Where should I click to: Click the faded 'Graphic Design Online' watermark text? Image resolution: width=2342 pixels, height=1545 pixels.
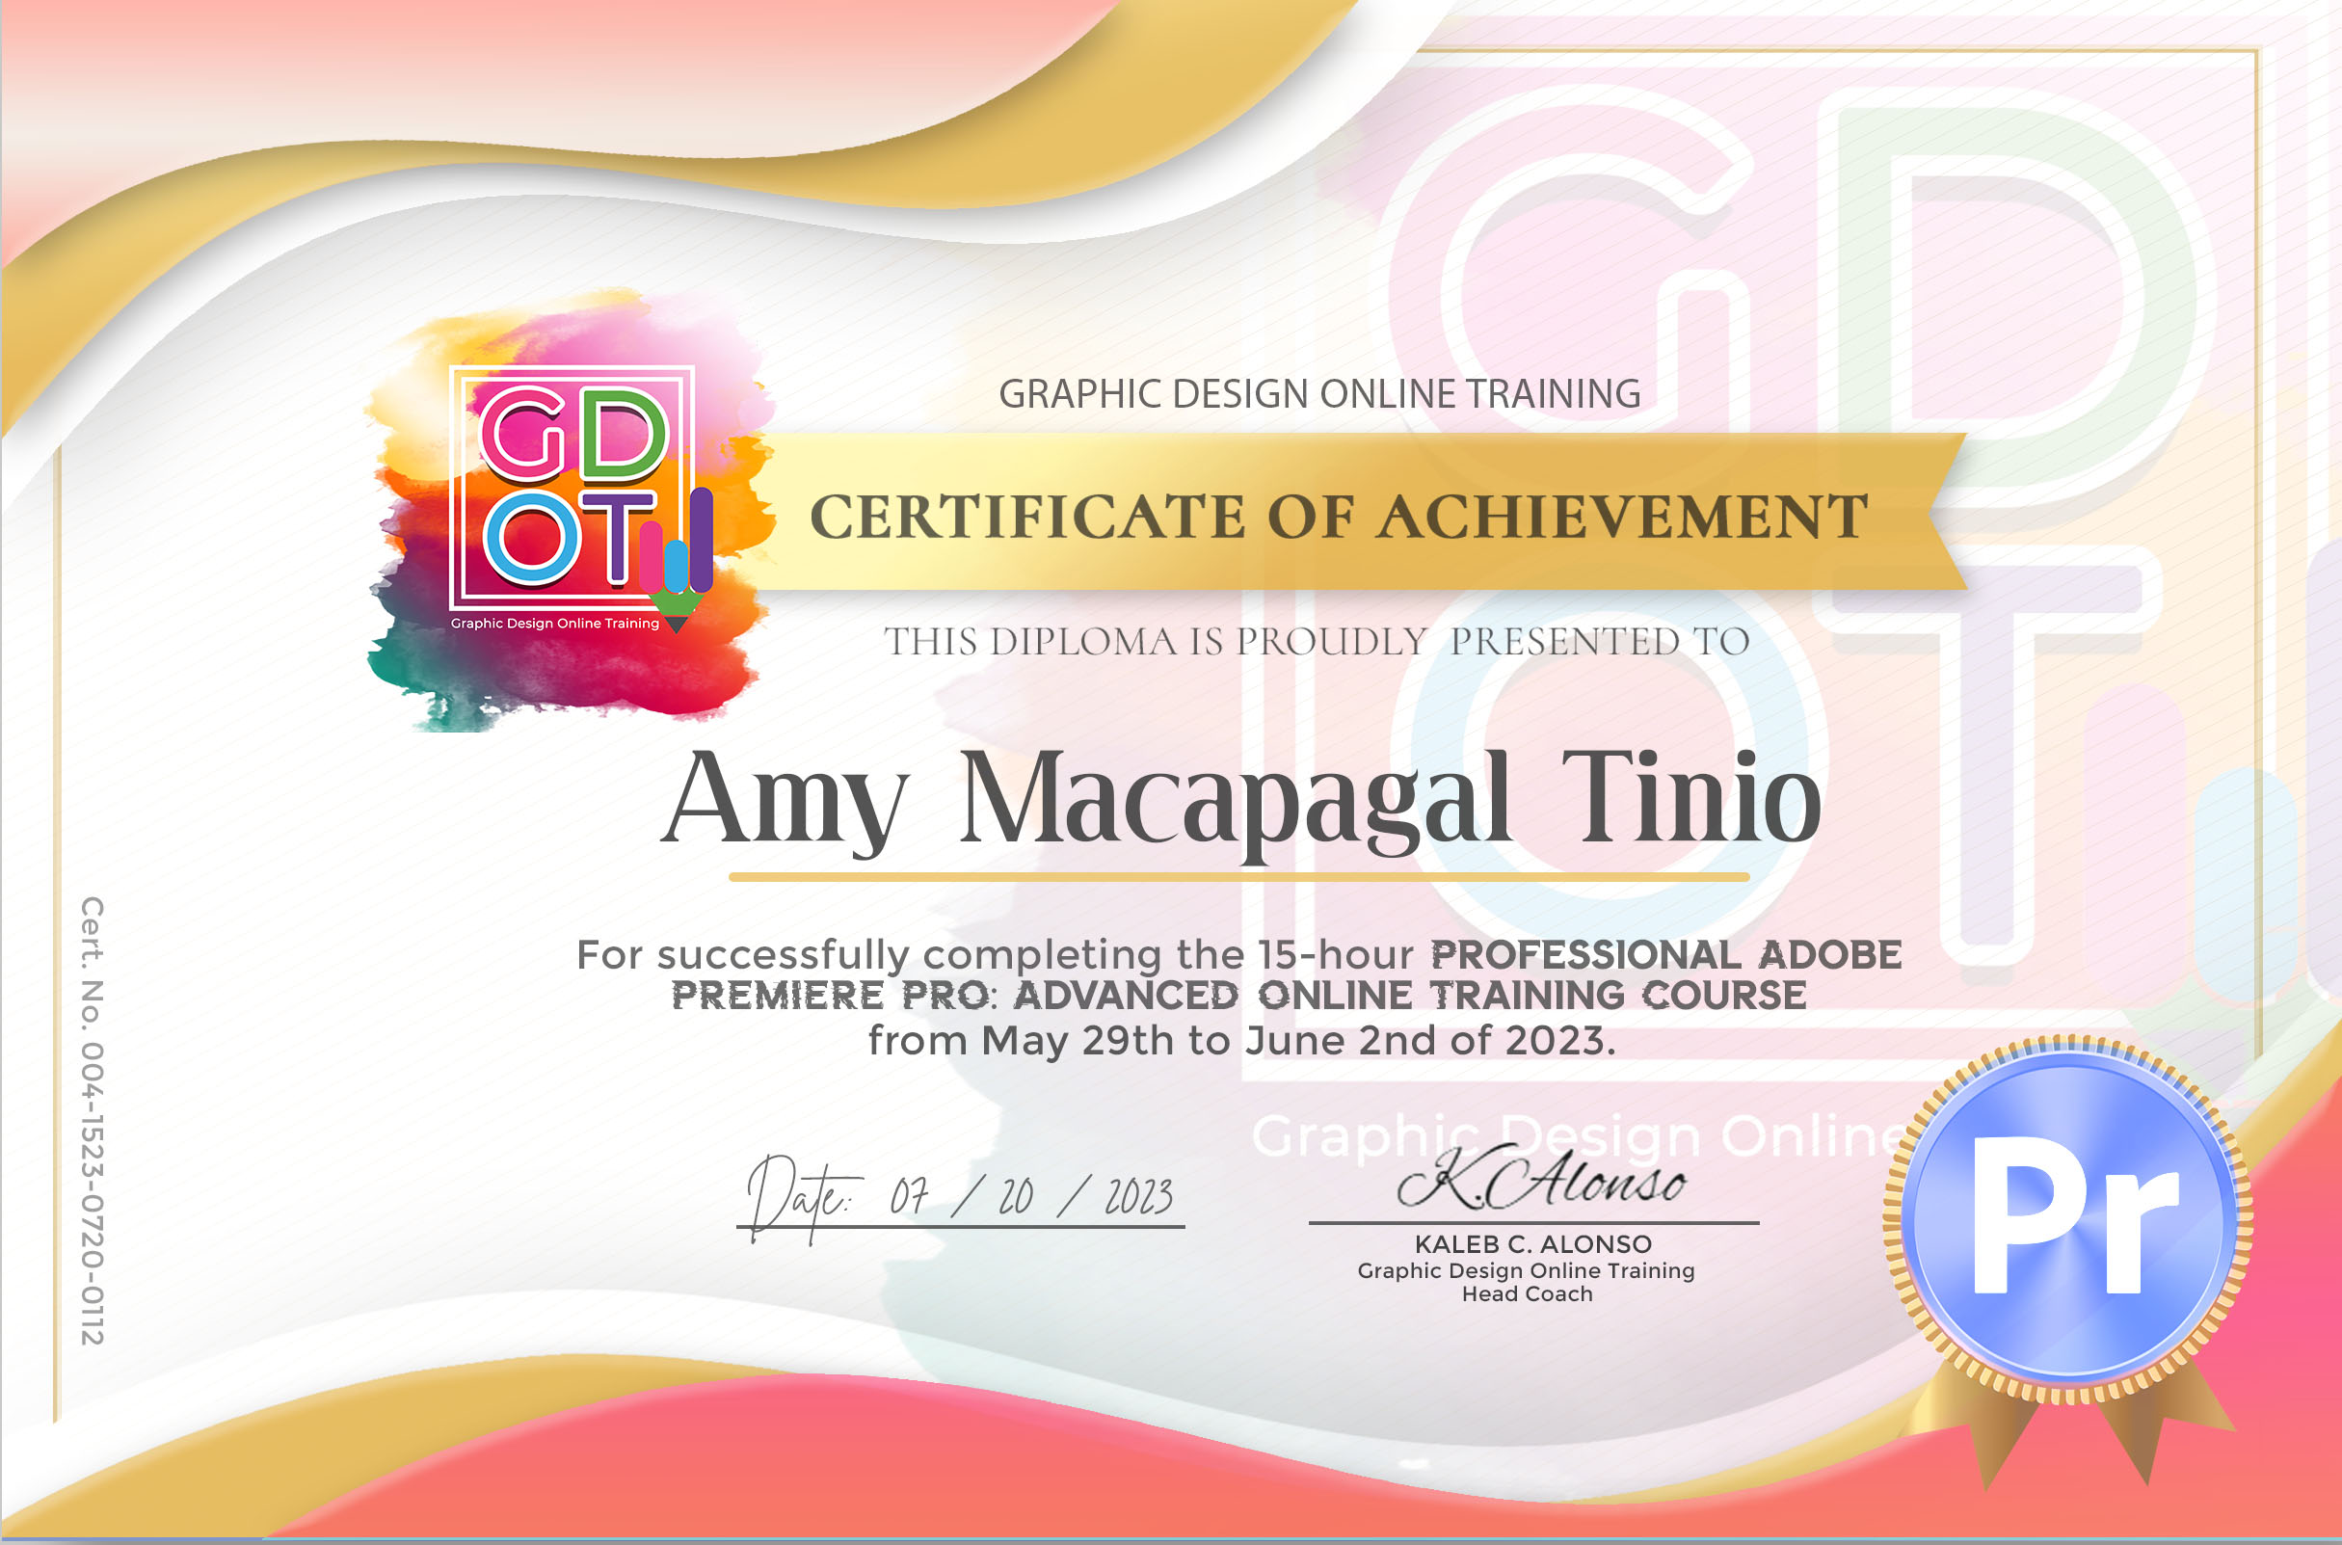point(1577,1136)
